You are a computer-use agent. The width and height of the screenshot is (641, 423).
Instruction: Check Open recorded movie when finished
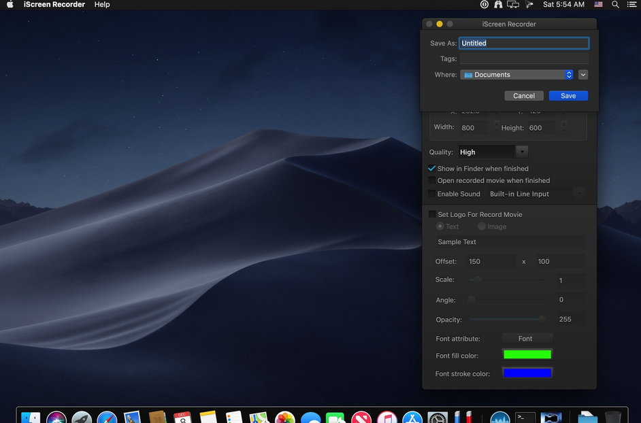click(431, 180)
